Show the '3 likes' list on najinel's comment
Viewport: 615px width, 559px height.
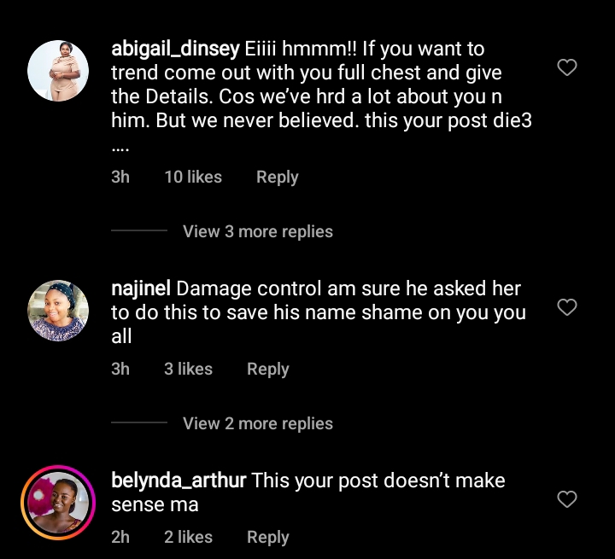click(188, 369)
